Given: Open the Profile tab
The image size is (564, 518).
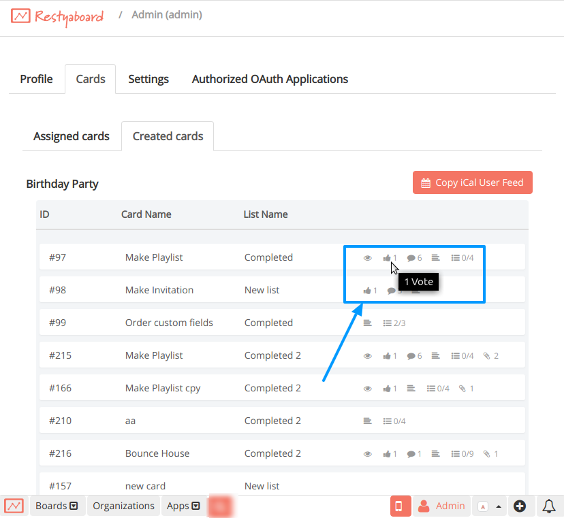Looking at the screenshot, I should click(36, 79).
